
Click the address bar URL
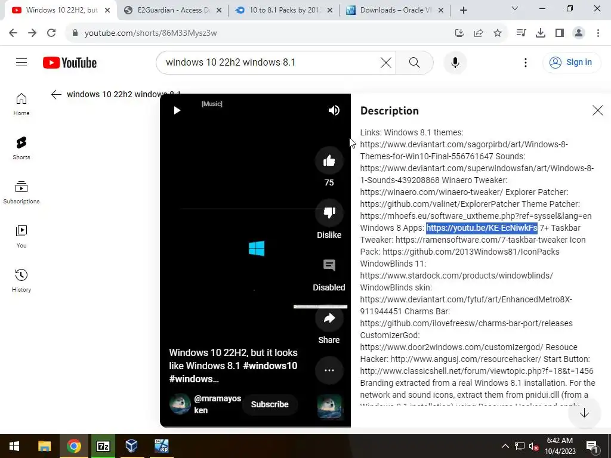150,33
